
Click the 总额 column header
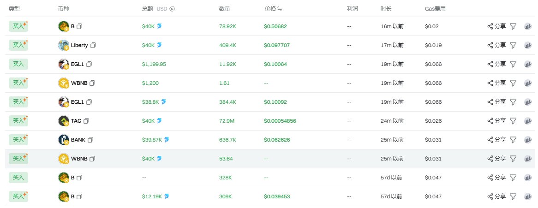pos(148,9)
